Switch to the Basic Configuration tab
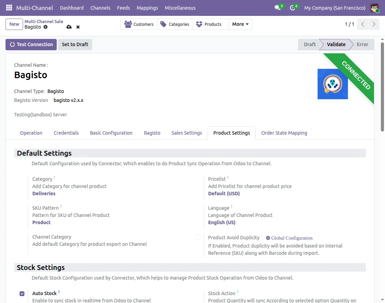385x303 pixels. 111,133
